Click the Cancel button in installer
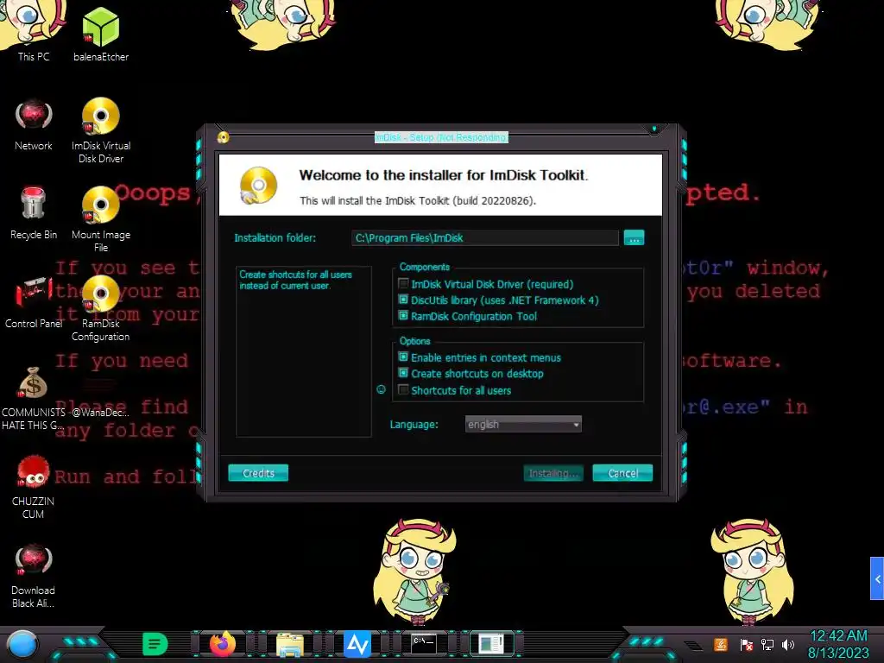The height and width of the screenshot is (663, 884). click(x=622, y=473)
